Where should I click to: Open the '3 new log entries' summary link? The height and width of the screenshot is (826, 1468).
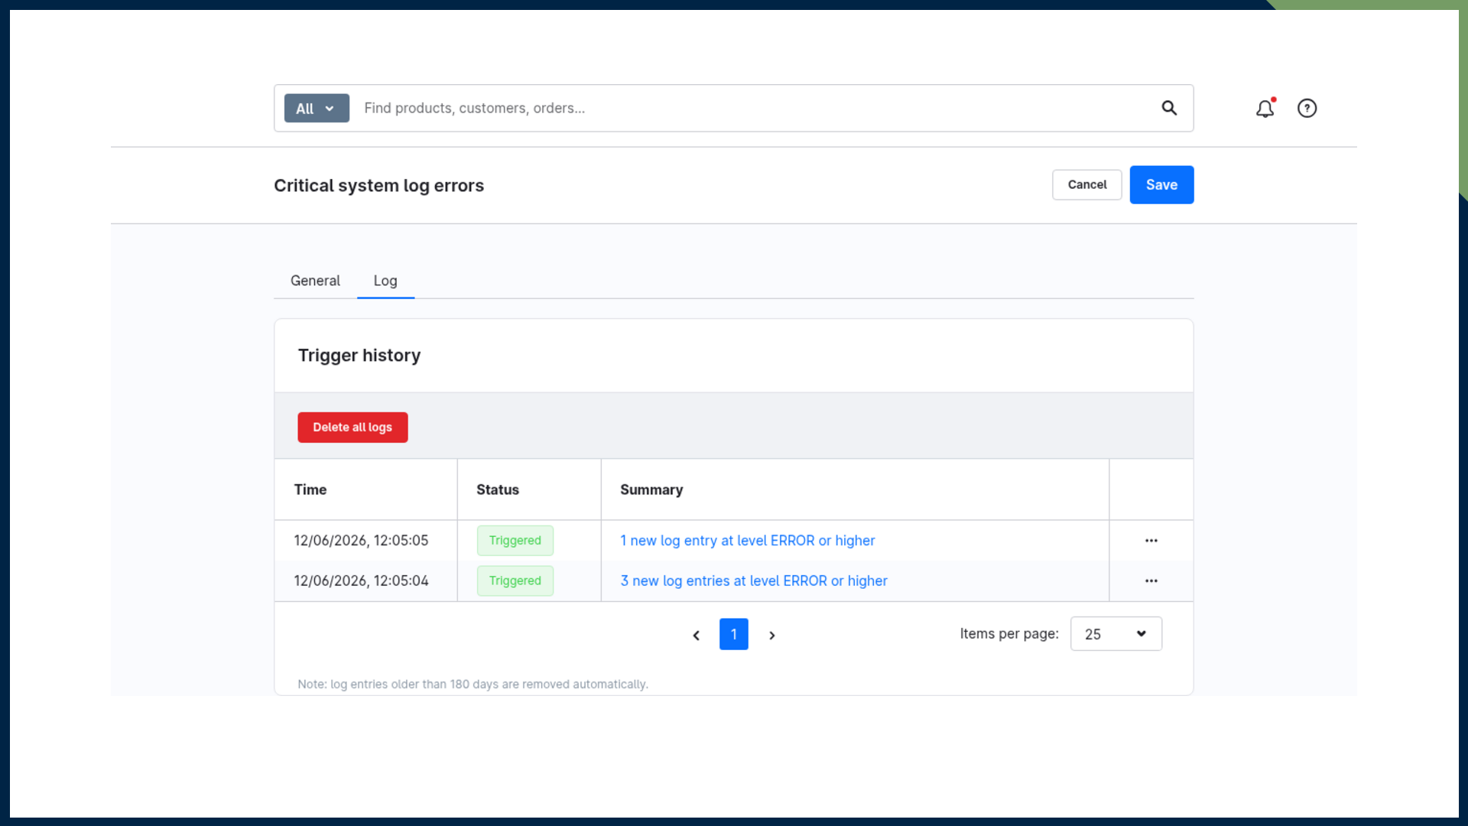click(x=754, y=581)
